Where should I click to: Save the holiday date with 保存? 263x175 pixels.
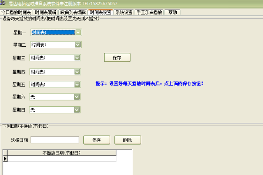(97, 140)
